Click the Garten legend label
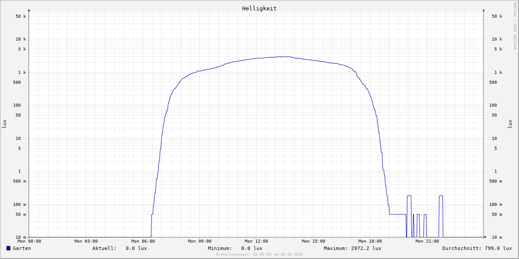519x259 pixels. point(22,248)
